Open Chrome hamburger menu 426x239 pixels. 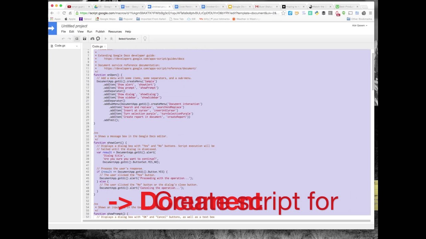[370, 13]
